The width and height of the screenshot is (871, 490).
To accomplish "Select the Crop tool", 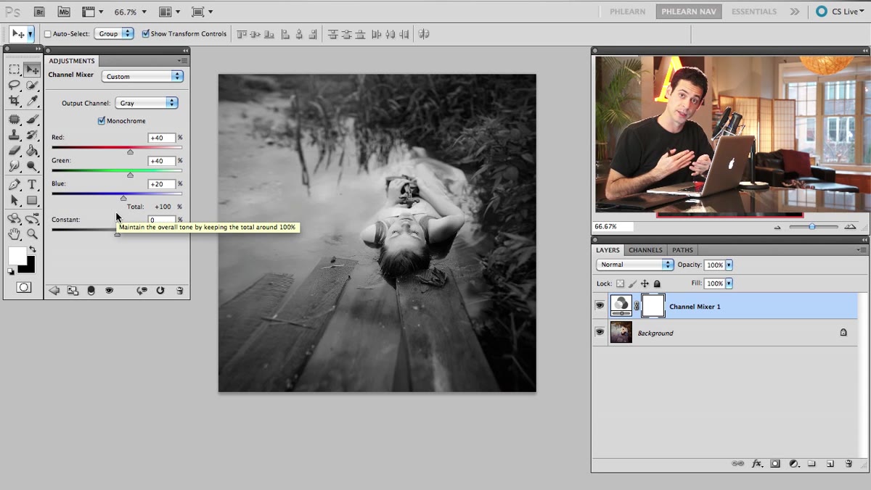I will 14,101.
